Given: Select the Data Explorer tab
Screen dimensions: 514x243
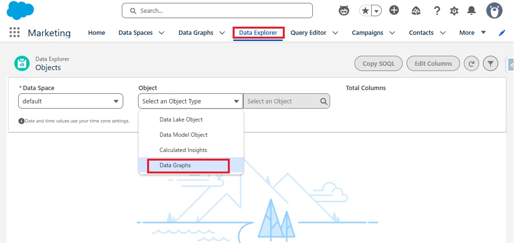Looking at the screenshot, I should point(258,33).
